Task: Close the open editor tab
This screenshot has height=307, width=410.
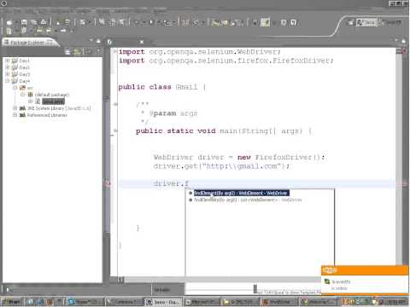Action: click(141, 42)
